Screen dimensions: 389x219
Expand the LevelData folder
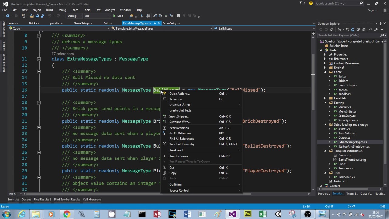coord(325,98)
